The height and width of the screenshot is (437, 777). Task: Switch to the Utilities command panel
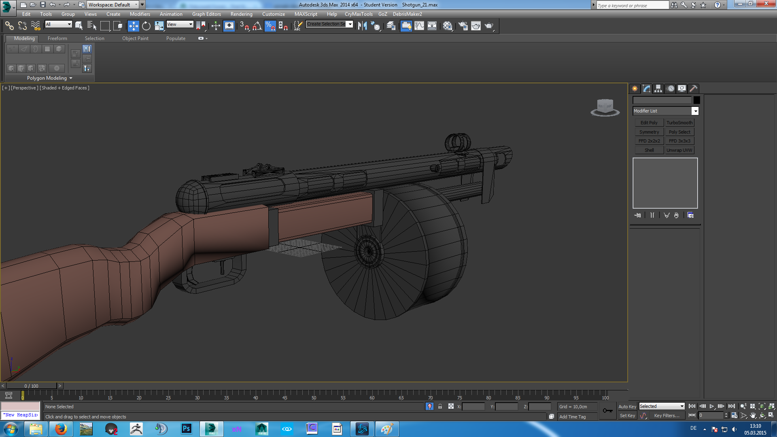(694, 89)
